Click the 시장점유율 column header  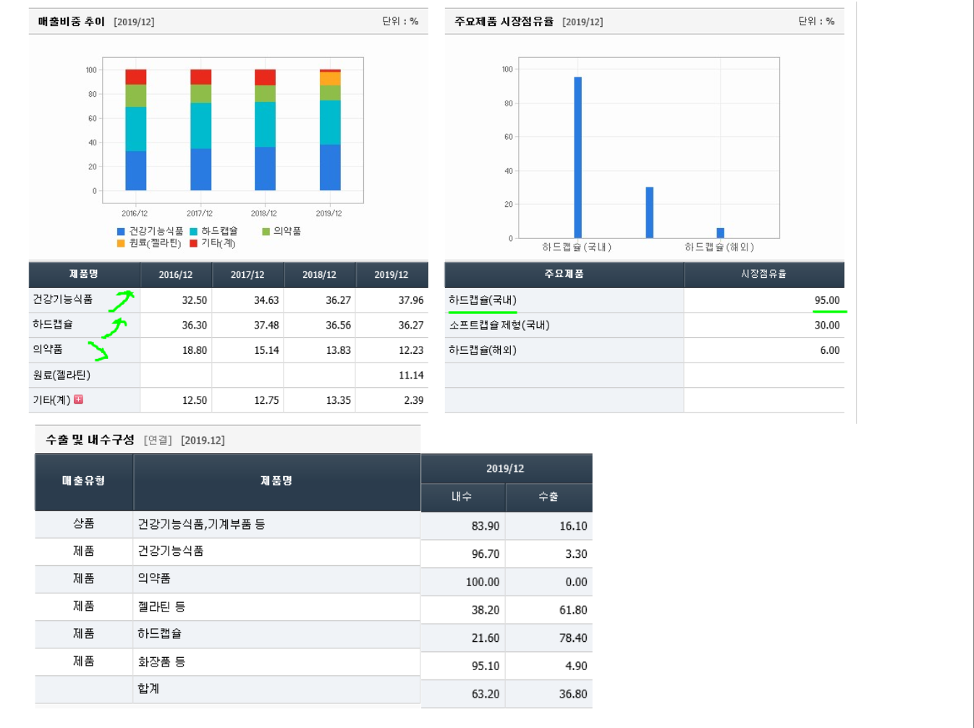click(763, 274)
